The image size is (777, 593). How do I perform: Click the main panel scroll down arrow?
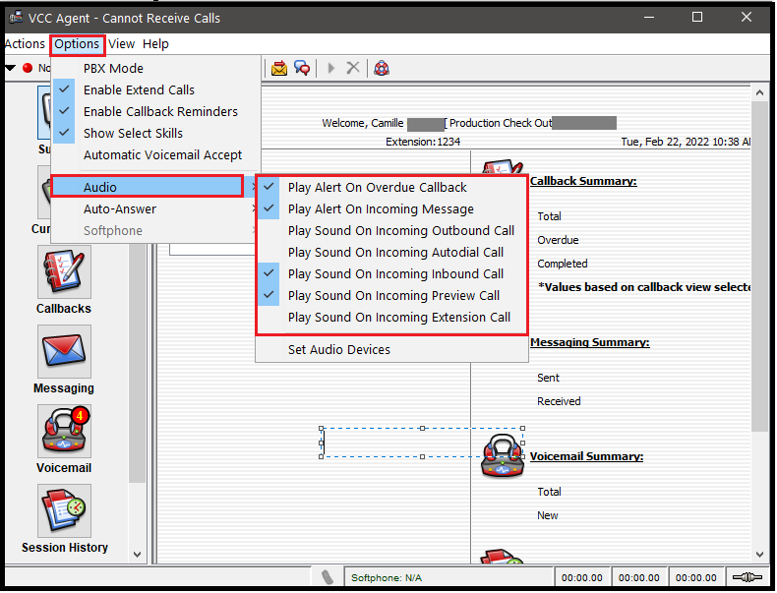tap(759, 555)
